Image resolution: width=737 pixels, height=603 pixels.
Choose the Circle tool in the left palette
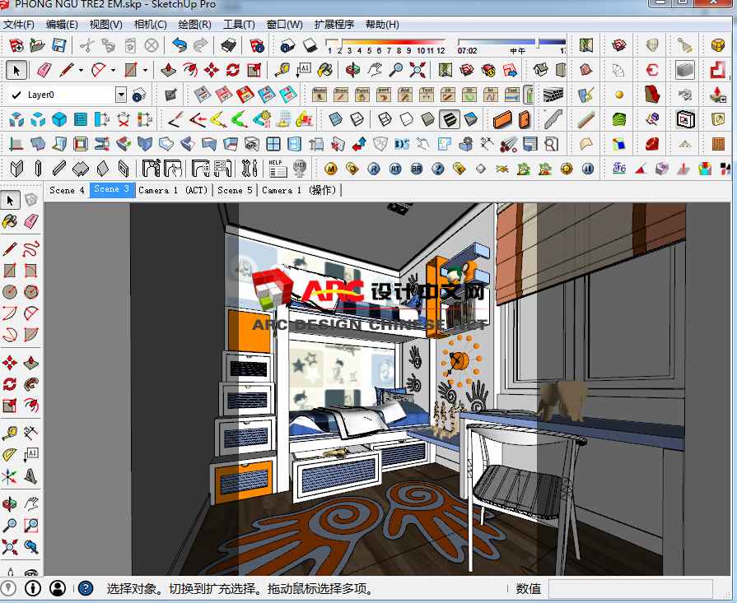[x=10, y=292]
